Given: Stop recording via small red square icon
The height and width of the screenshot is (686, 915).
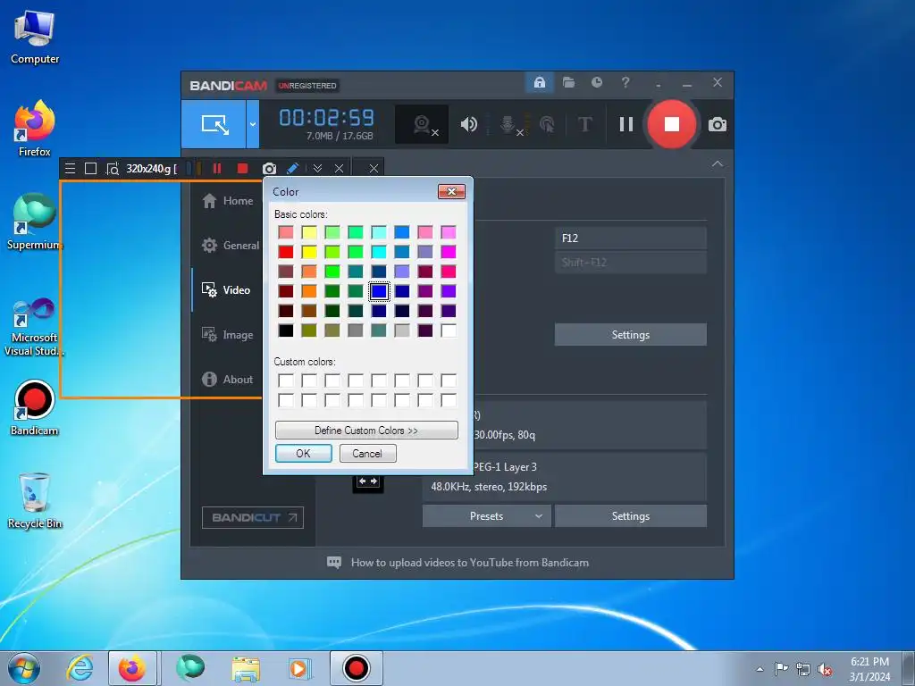Looking at the screenshot, I should tap(242, 169).
